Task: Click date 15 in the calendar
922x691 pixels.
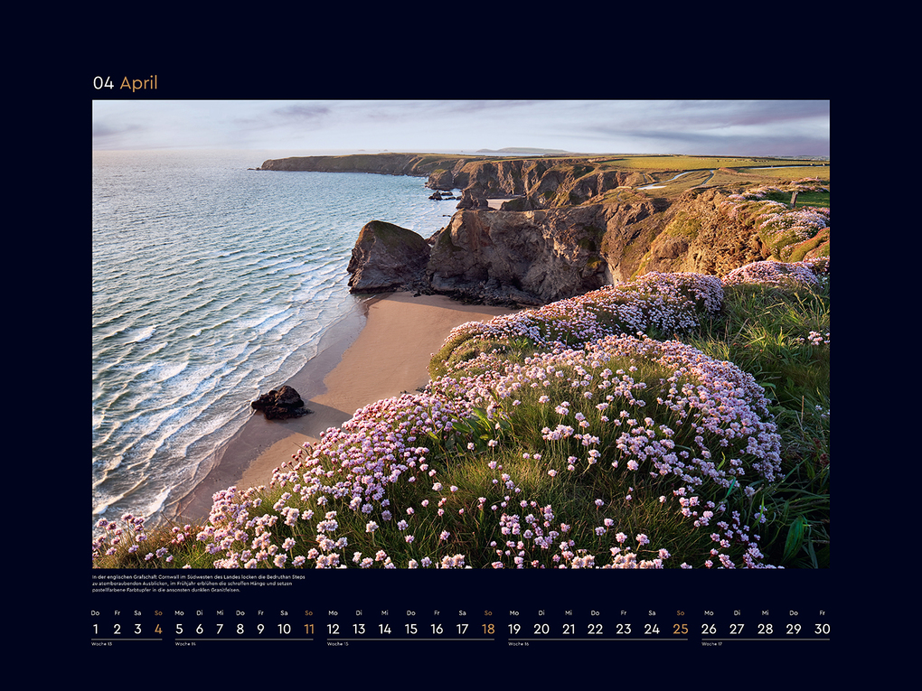Action: coord(410,629)
